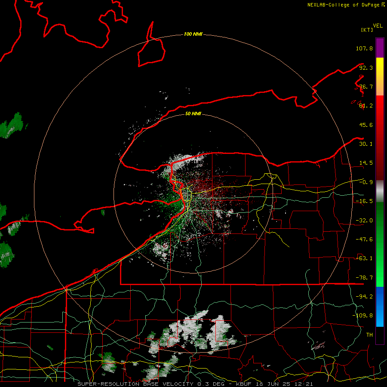Click the 76.7 legend value
Viewport: 387px width, 387px height.
[366, 86]
